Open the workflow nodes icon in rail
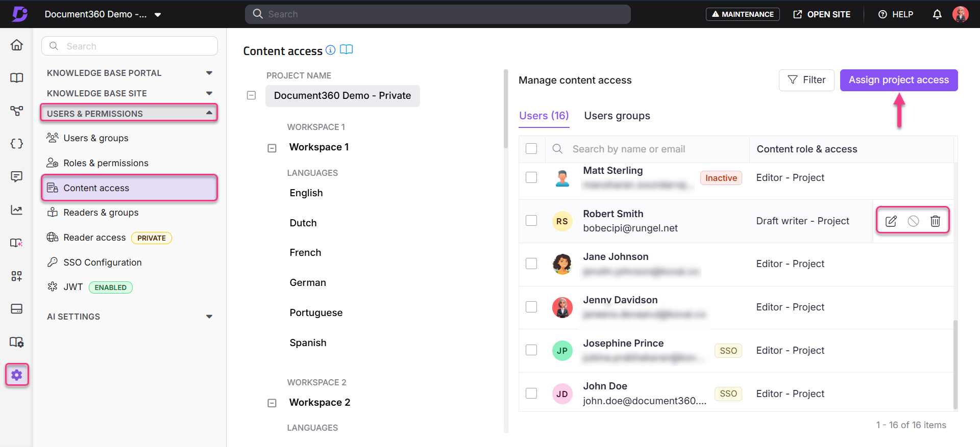This screenshot has width=980, height=447. point(17,111)
